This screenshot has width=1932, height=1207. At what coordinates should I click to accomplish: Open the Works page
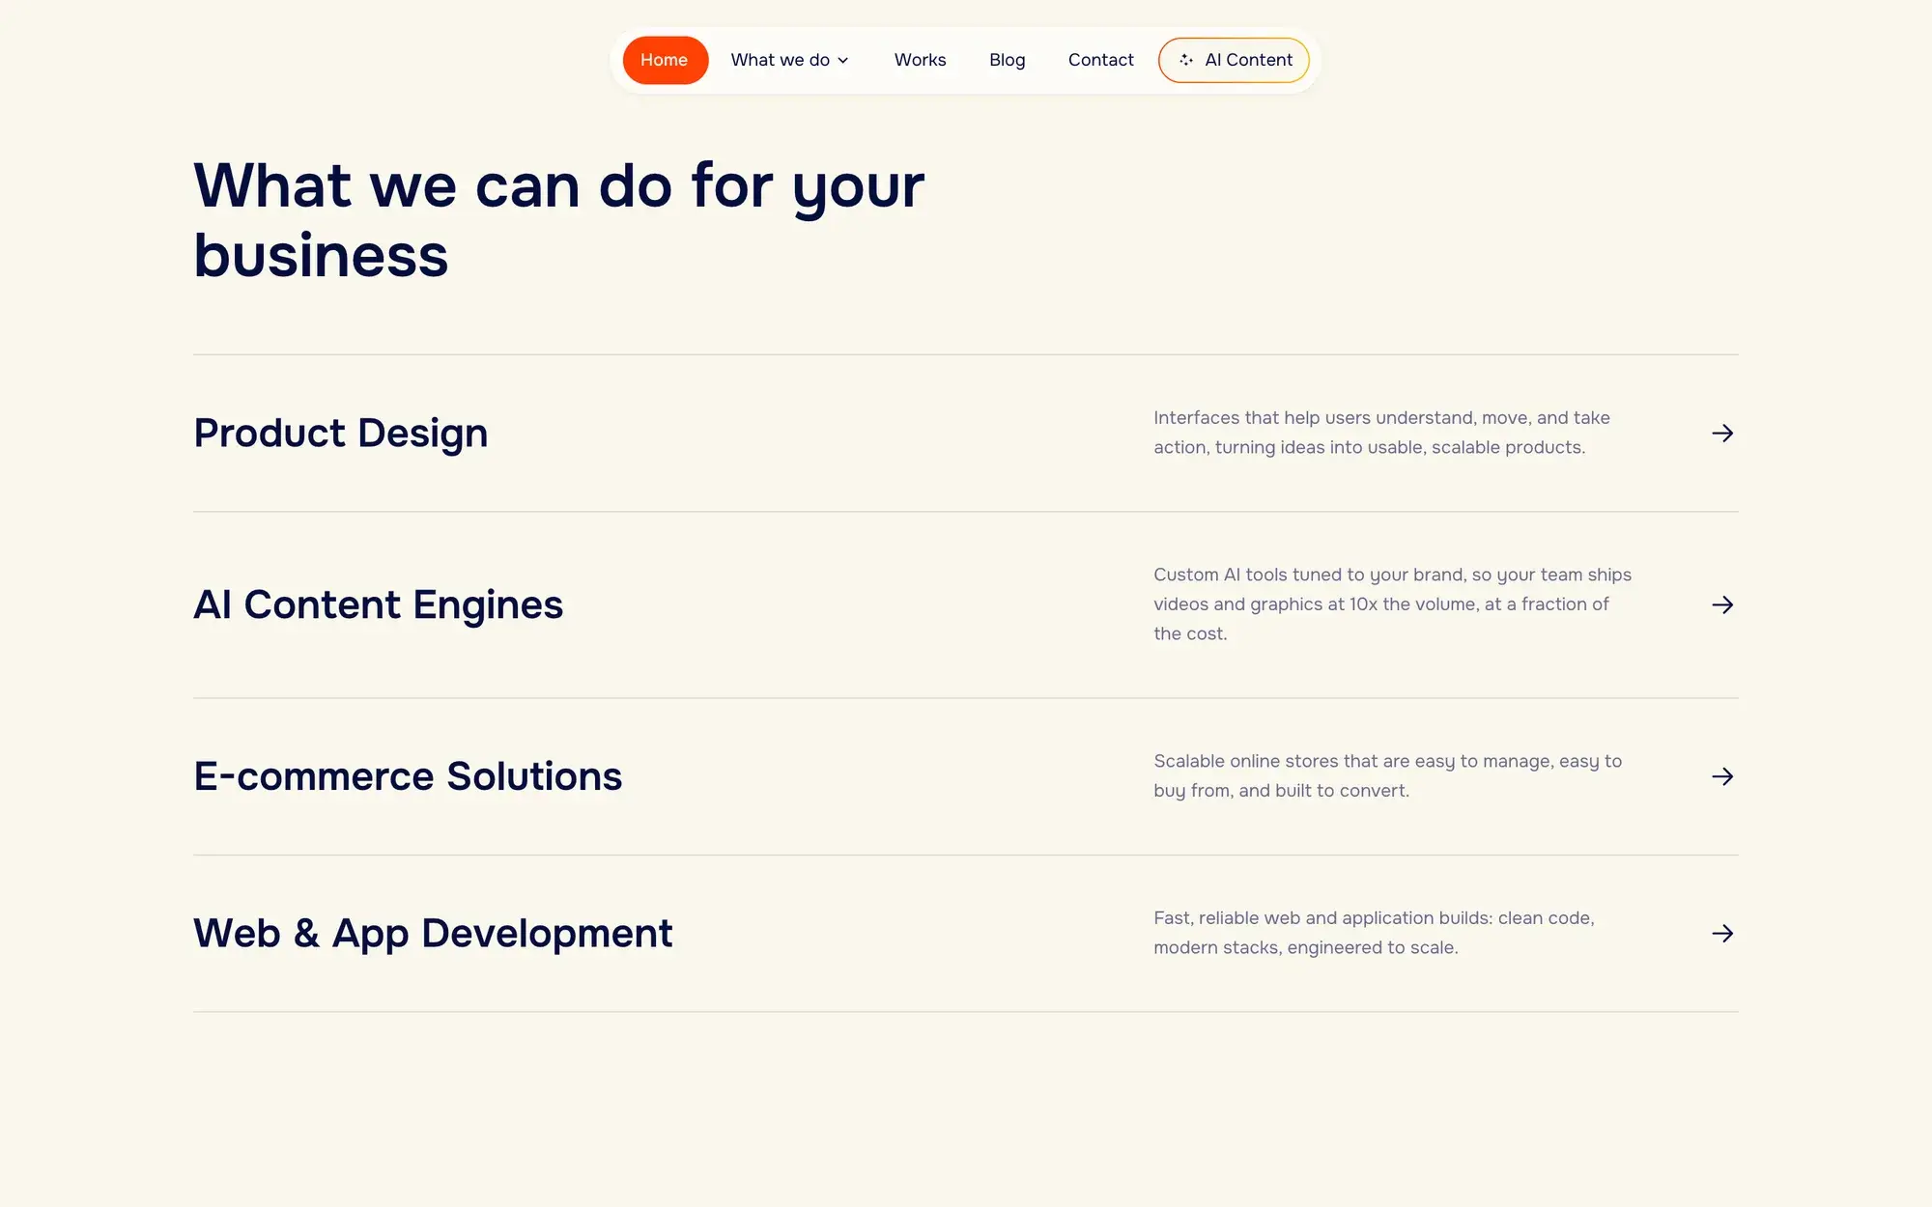pyautogui.click(x=920, y=60)
